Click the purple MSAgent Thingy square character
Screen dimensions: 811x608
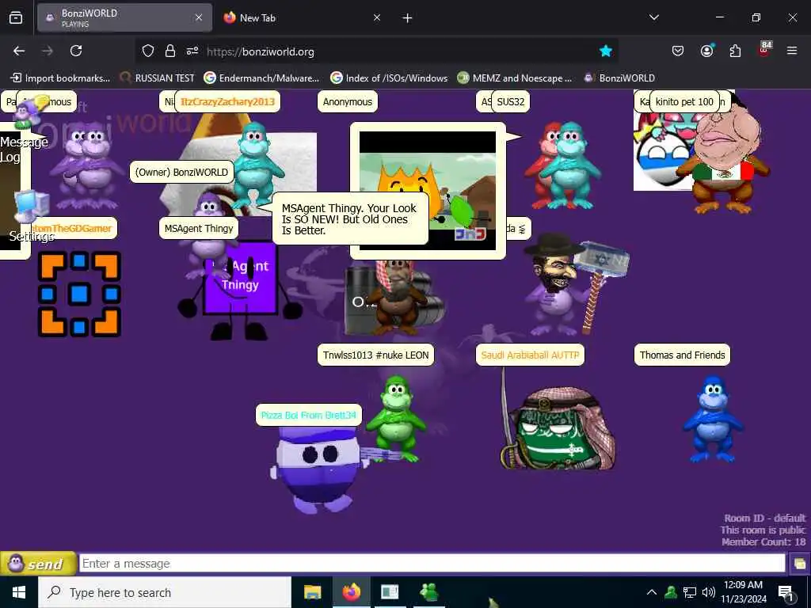point(240,291)
